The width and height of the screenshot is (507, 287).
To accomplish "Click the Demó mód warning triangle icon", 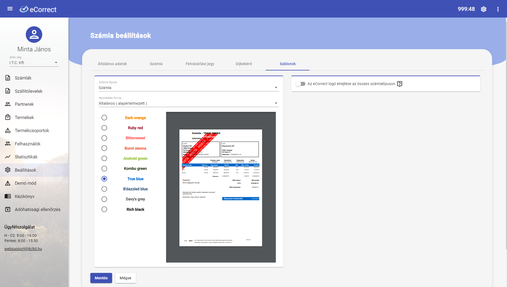I will pos(8,183).
